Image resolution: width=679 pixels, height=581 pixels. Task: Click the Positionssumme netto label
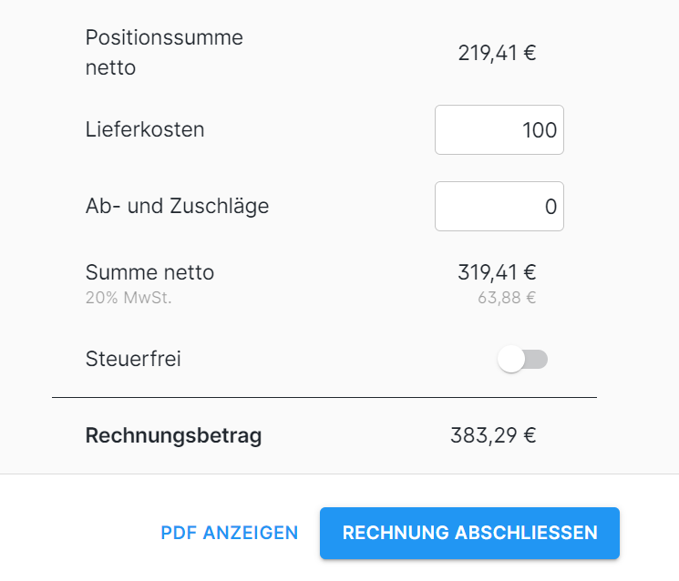click(x=164, y=52)
